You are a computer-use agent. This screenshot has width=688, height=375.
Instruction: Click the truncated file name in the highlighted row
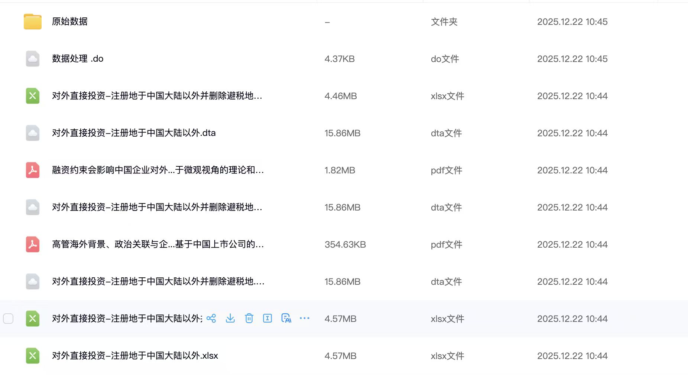click(127, 319)
